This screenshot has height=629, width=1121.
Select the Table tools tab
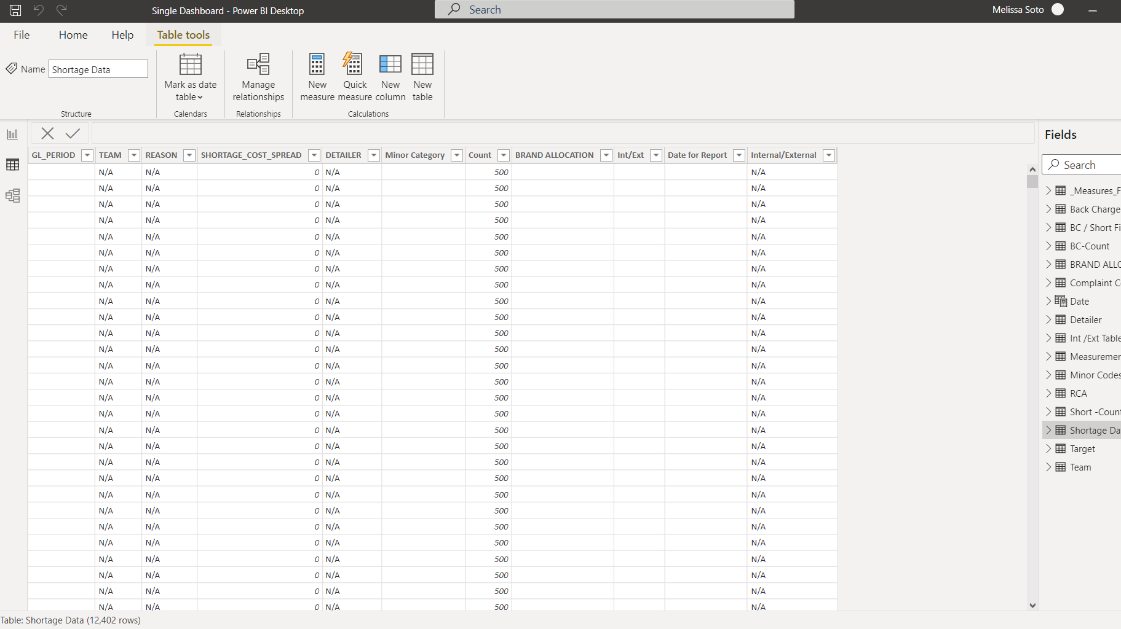pyautogui.click(x=183, y=35)
